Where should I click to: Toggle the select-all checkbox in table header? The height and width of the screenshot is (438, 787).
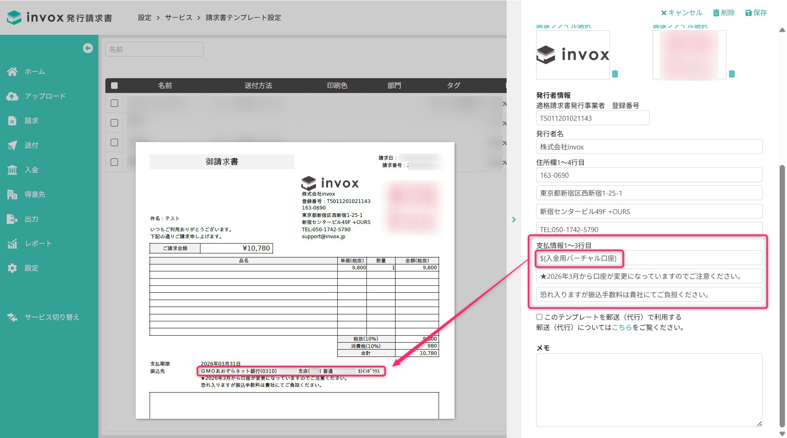click(114, 86)
